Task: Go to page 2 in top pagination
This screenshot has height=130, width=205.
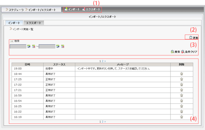Action: tap(102, 61)
